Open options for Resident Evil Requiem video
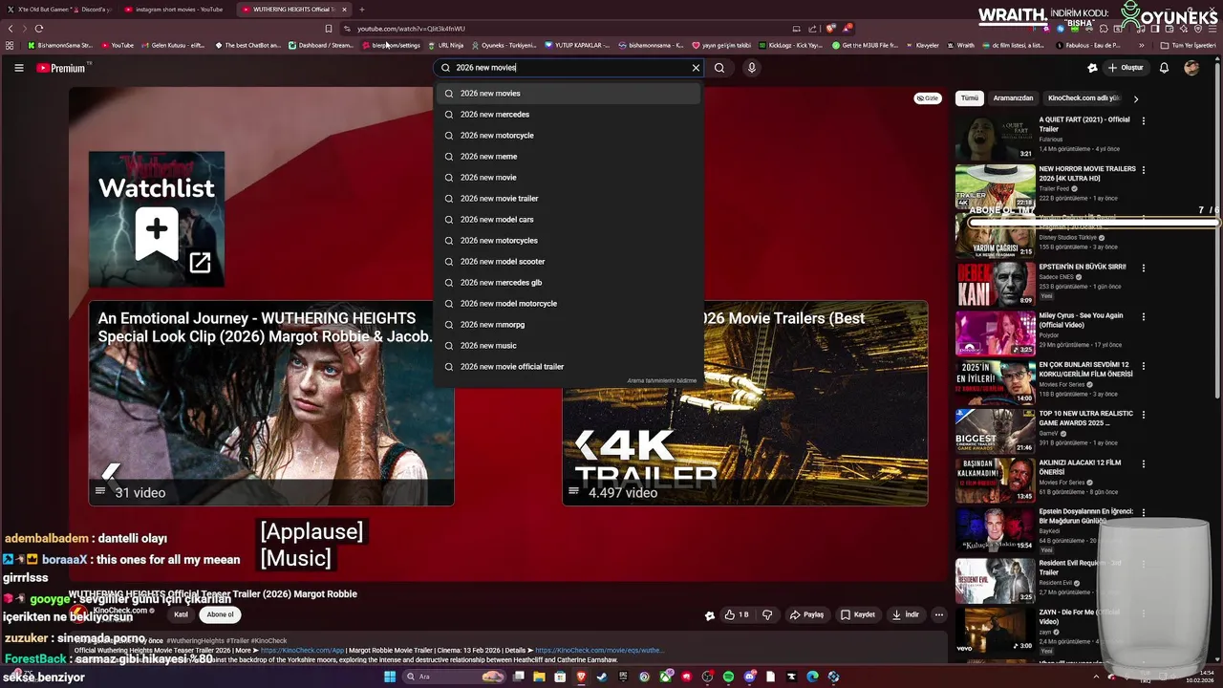 (1144, 564)
